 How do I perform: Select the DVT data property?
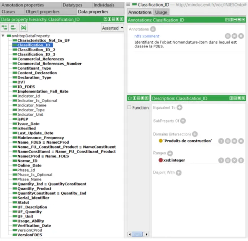(x=21, y=82)
